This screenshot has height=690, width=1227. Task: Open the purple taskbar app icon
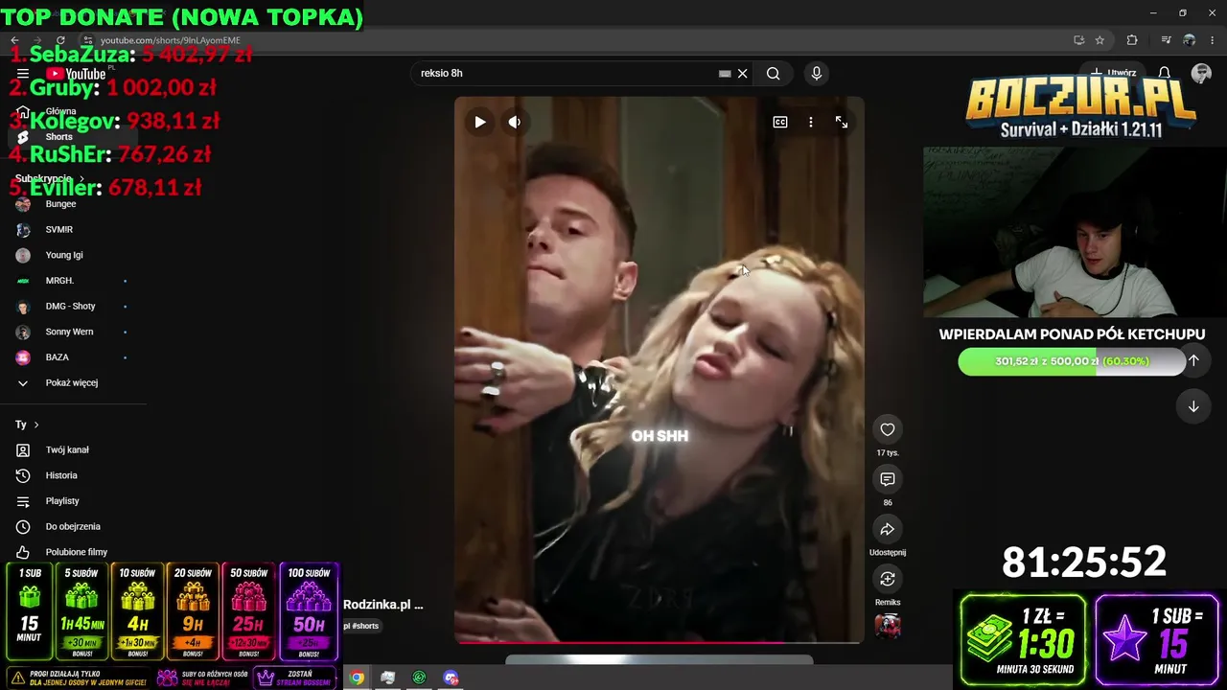point(451,678)
